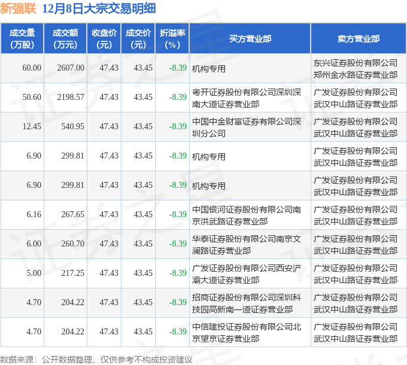Viewport: 407px width, 365px height.
Task: Click buyer 中信建投证券股份有限公司北京望京证券营业部
Action: pos(247,333)
